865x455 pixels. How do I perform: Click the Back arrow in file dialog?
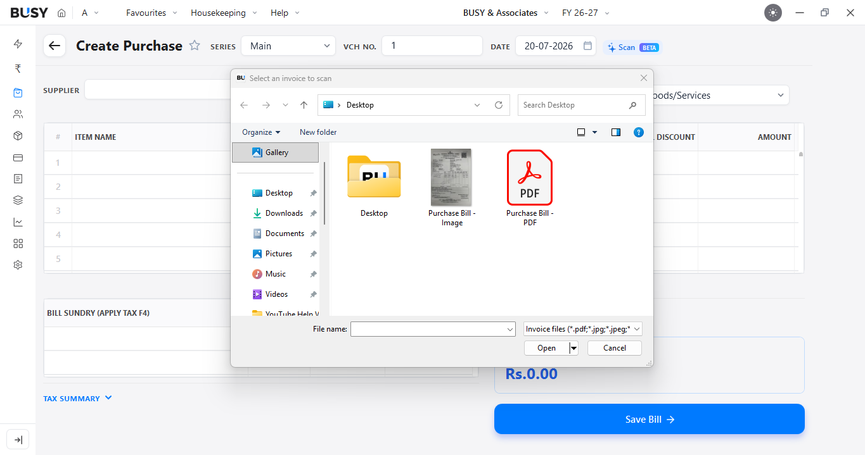pyautogui.click(x=244, y=105)
